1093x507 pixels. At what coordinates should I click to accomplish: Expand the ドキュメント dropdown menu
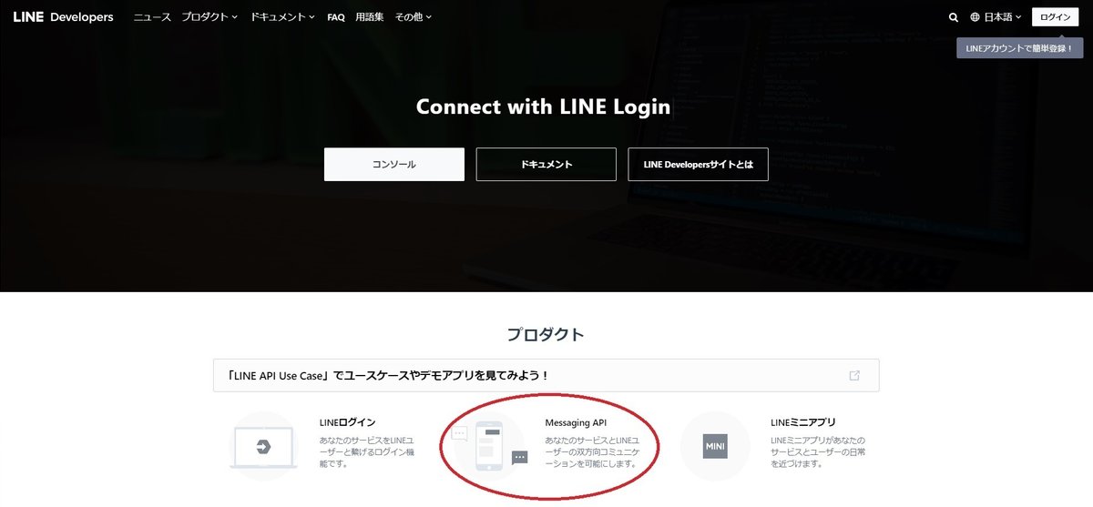click(282, 17)
